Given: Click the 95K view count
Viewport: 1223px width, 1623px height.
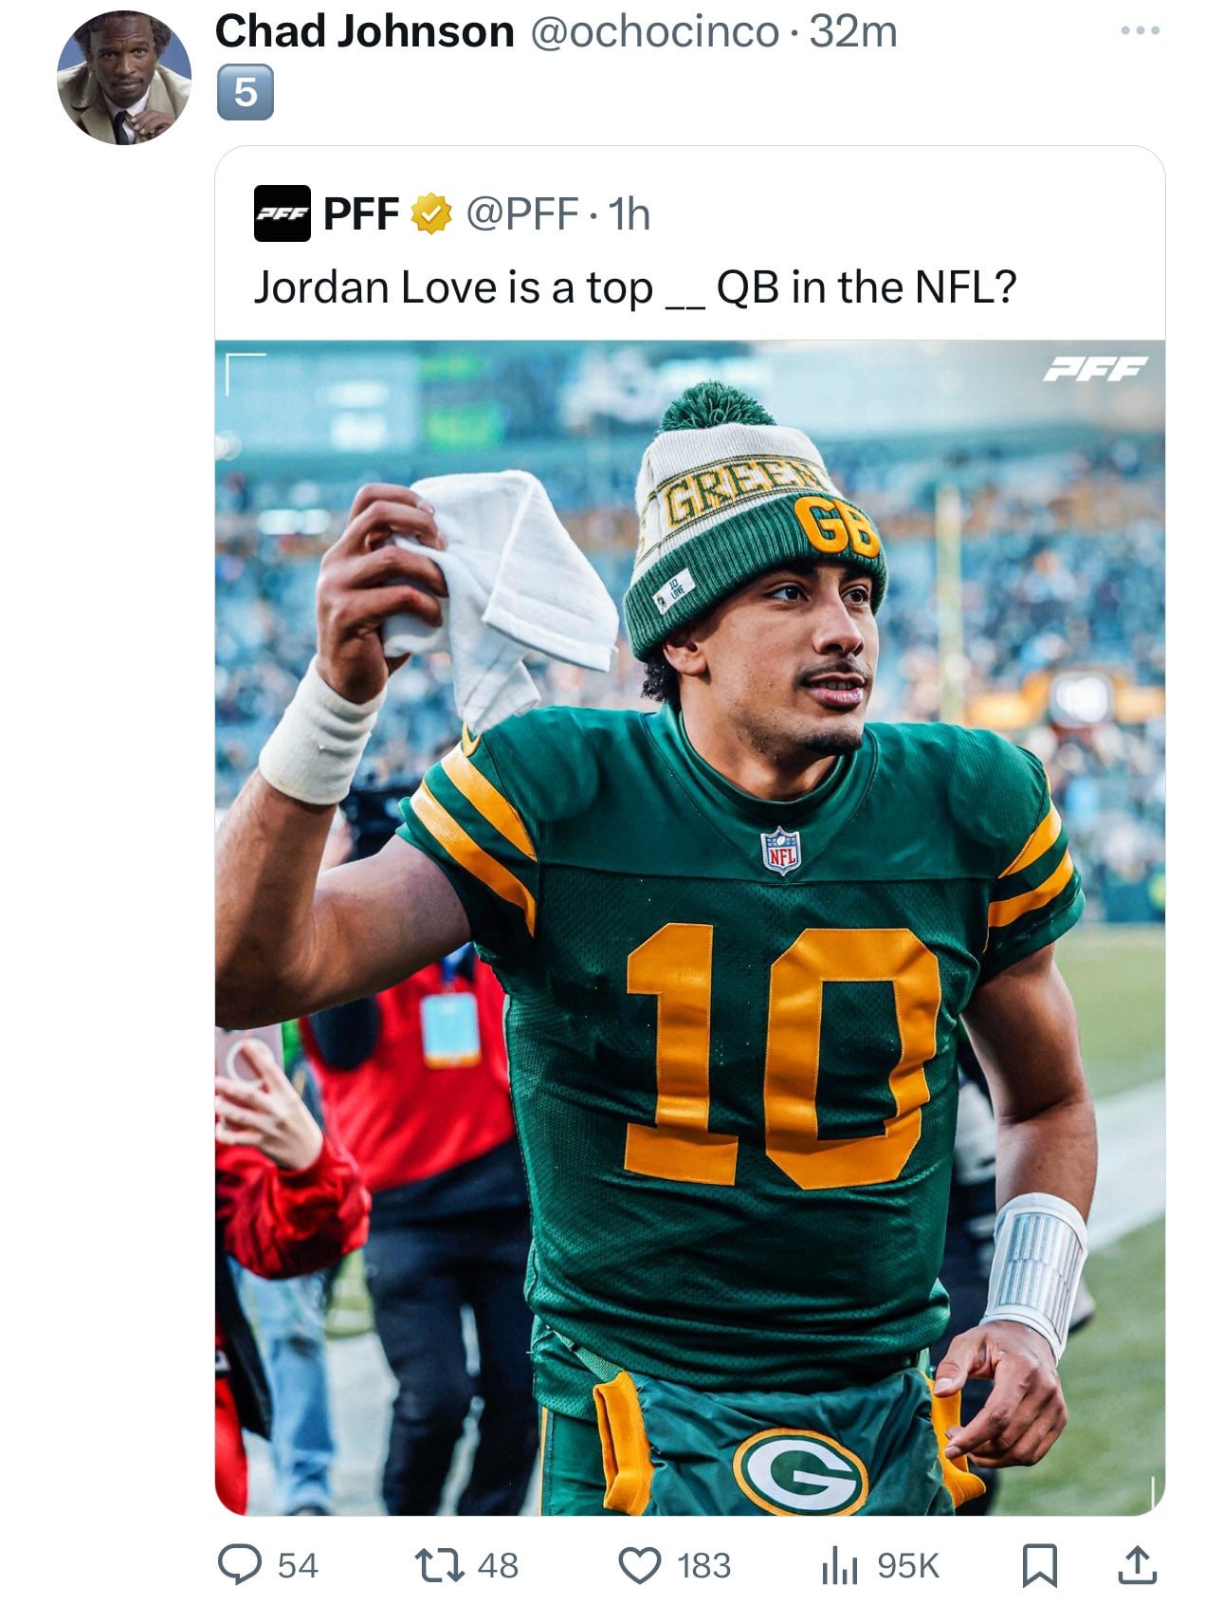Looking at the screenshot, I should [x=907, y=1565].
